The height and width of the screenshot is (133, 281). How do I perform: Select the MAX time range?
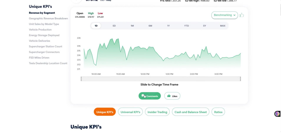223,26
